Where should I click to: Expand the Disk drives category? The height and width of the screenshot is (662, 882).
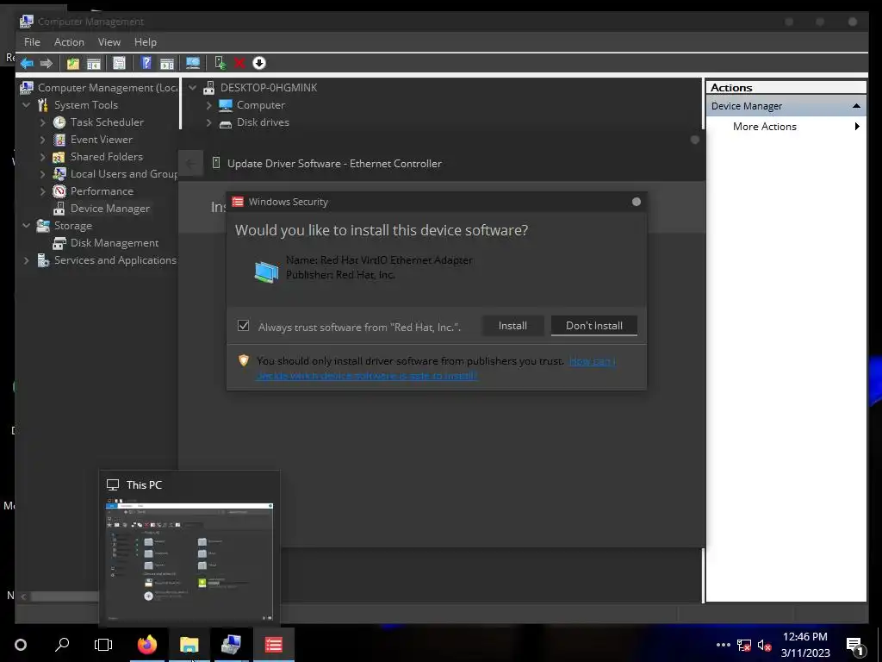[208, 122]
